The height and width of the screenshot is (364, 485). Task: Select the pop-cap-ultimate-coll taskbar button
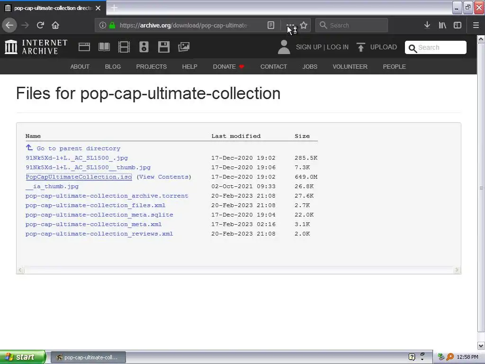[x=88, y=357]
